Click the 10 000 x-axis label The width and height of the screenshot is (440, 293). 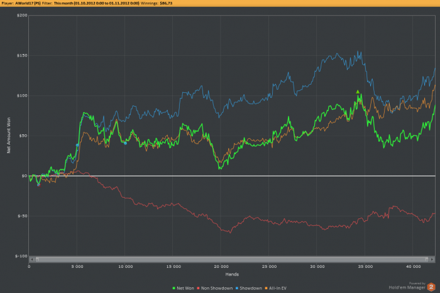click(x=125, y=267)
